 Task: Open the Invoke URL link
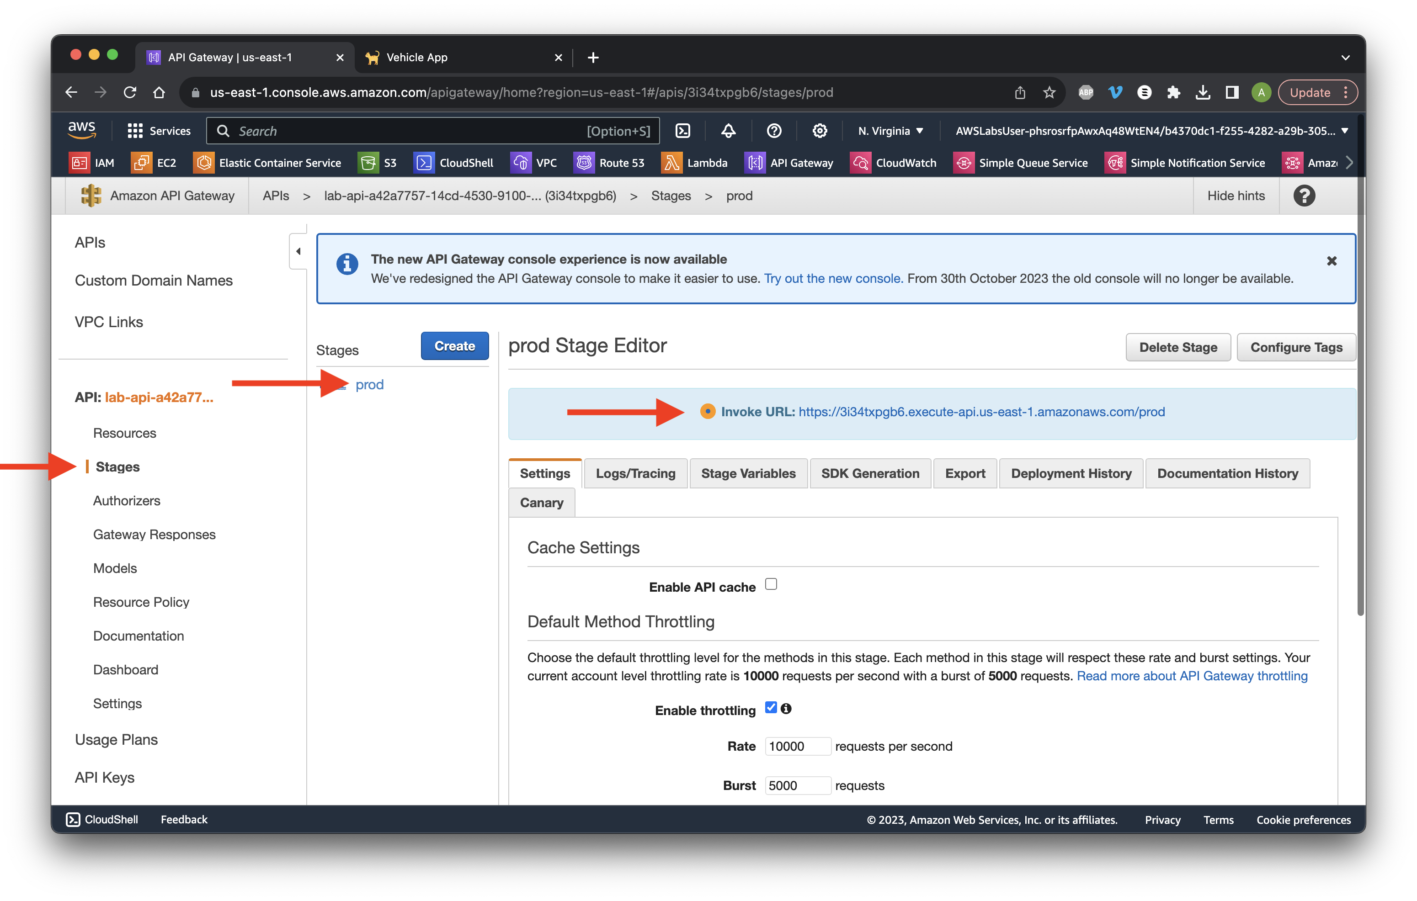(x=981, y=412)
